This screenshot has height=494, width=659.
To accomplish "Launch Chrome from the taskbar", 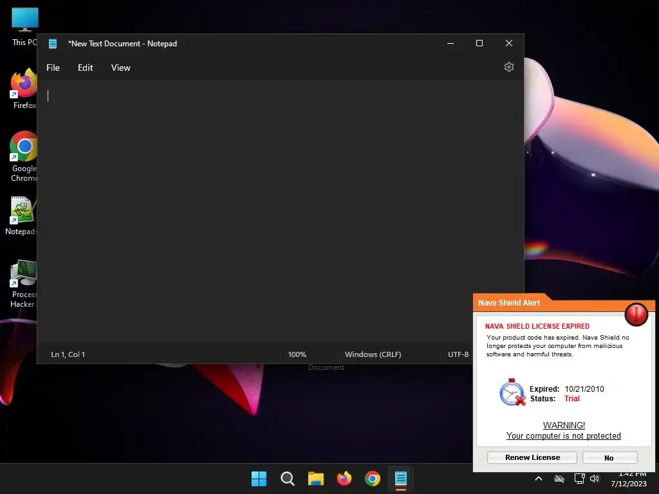I will (373, 479).
